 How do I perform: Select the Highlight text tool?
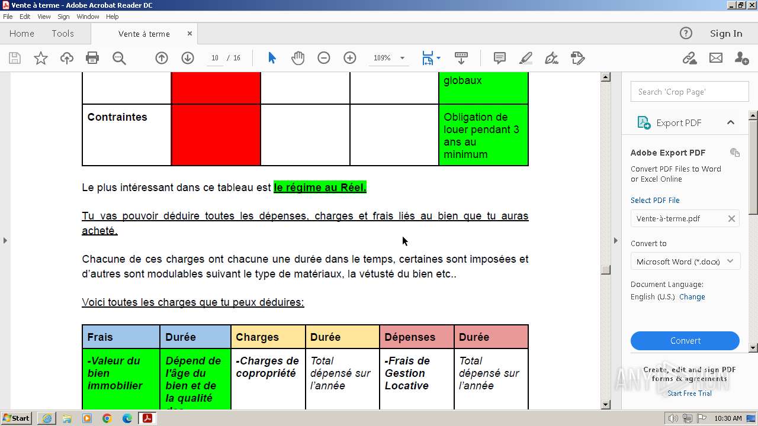pos(526,58)
